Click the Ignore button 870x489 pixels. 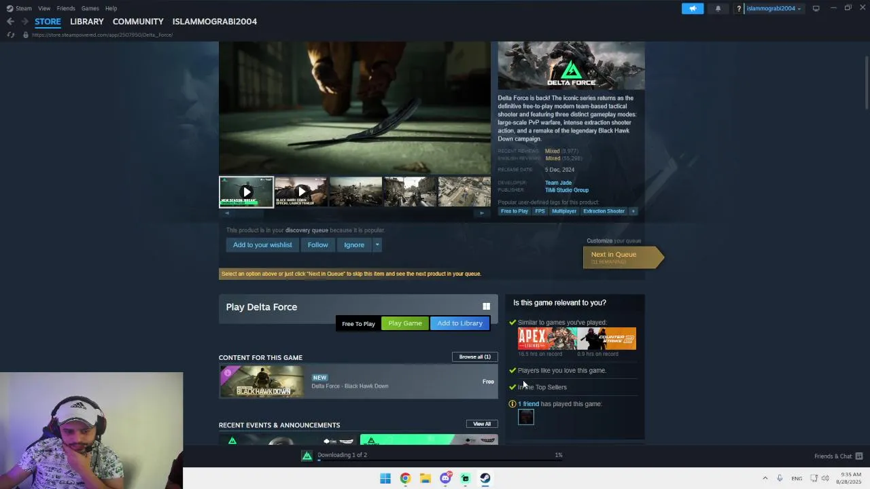(354, 244)
